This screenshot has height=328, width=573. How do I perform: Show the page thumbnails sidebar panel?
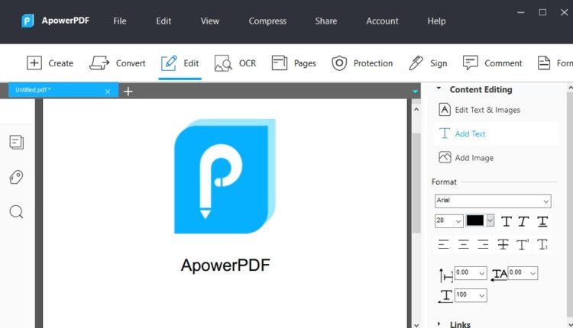coord(17,143)
